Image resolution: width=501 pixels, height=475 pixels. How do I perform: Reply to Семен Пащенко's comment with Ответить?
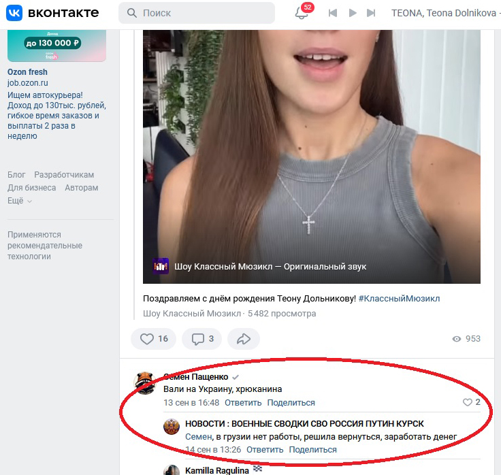tap(243, 403)
